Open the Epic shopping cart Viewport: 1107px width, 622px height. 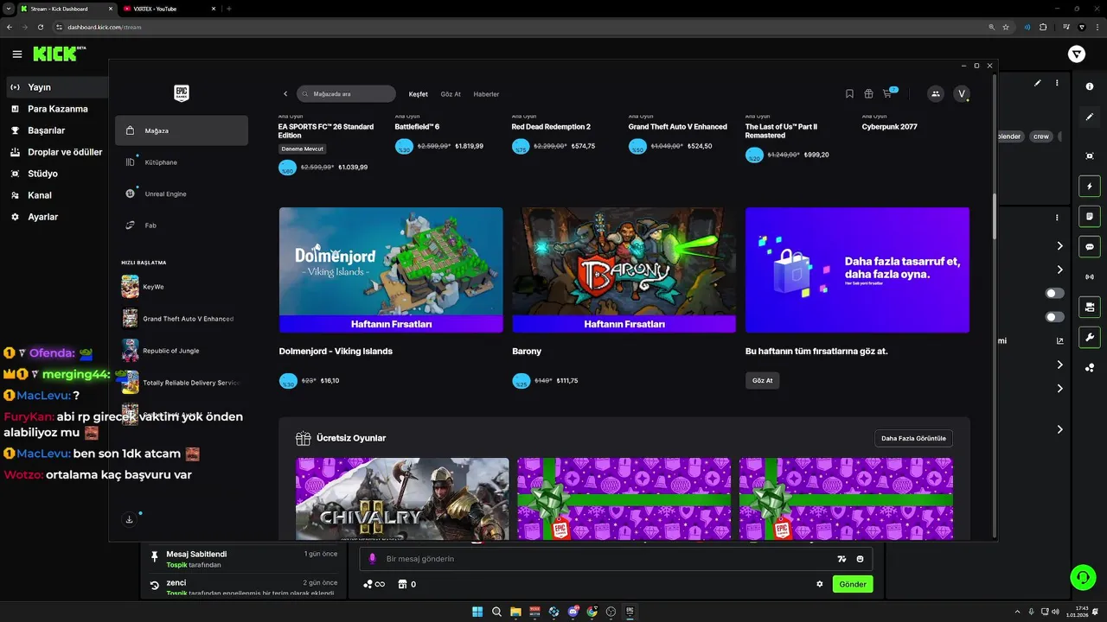(887, 93)
